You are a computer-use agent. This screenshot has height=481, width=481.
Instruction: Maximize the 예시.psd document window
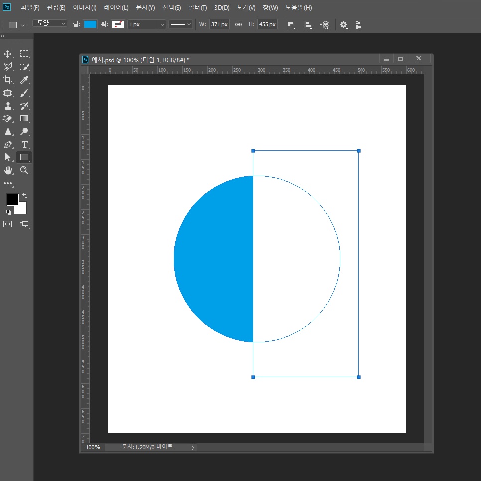click(400, 59)
